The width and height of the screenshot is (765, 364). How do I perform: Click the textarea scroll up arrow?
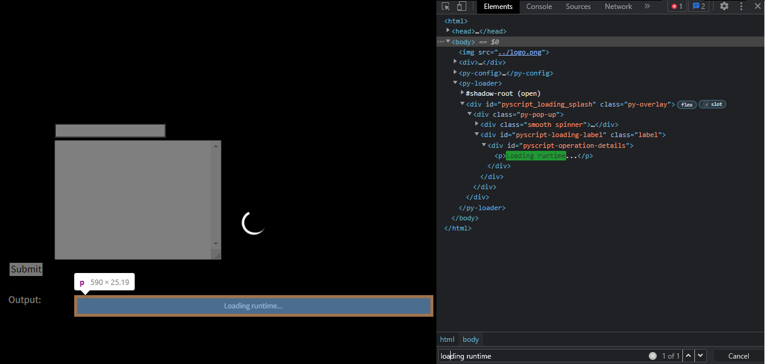click(x=216, y=145)
